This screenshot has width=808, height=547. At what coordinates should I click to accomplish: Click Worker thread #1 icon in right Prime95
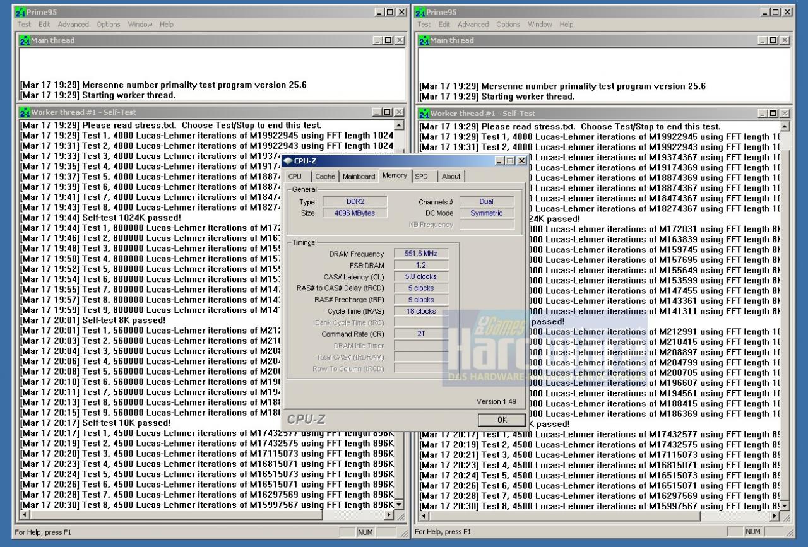[x=424, y=114]
